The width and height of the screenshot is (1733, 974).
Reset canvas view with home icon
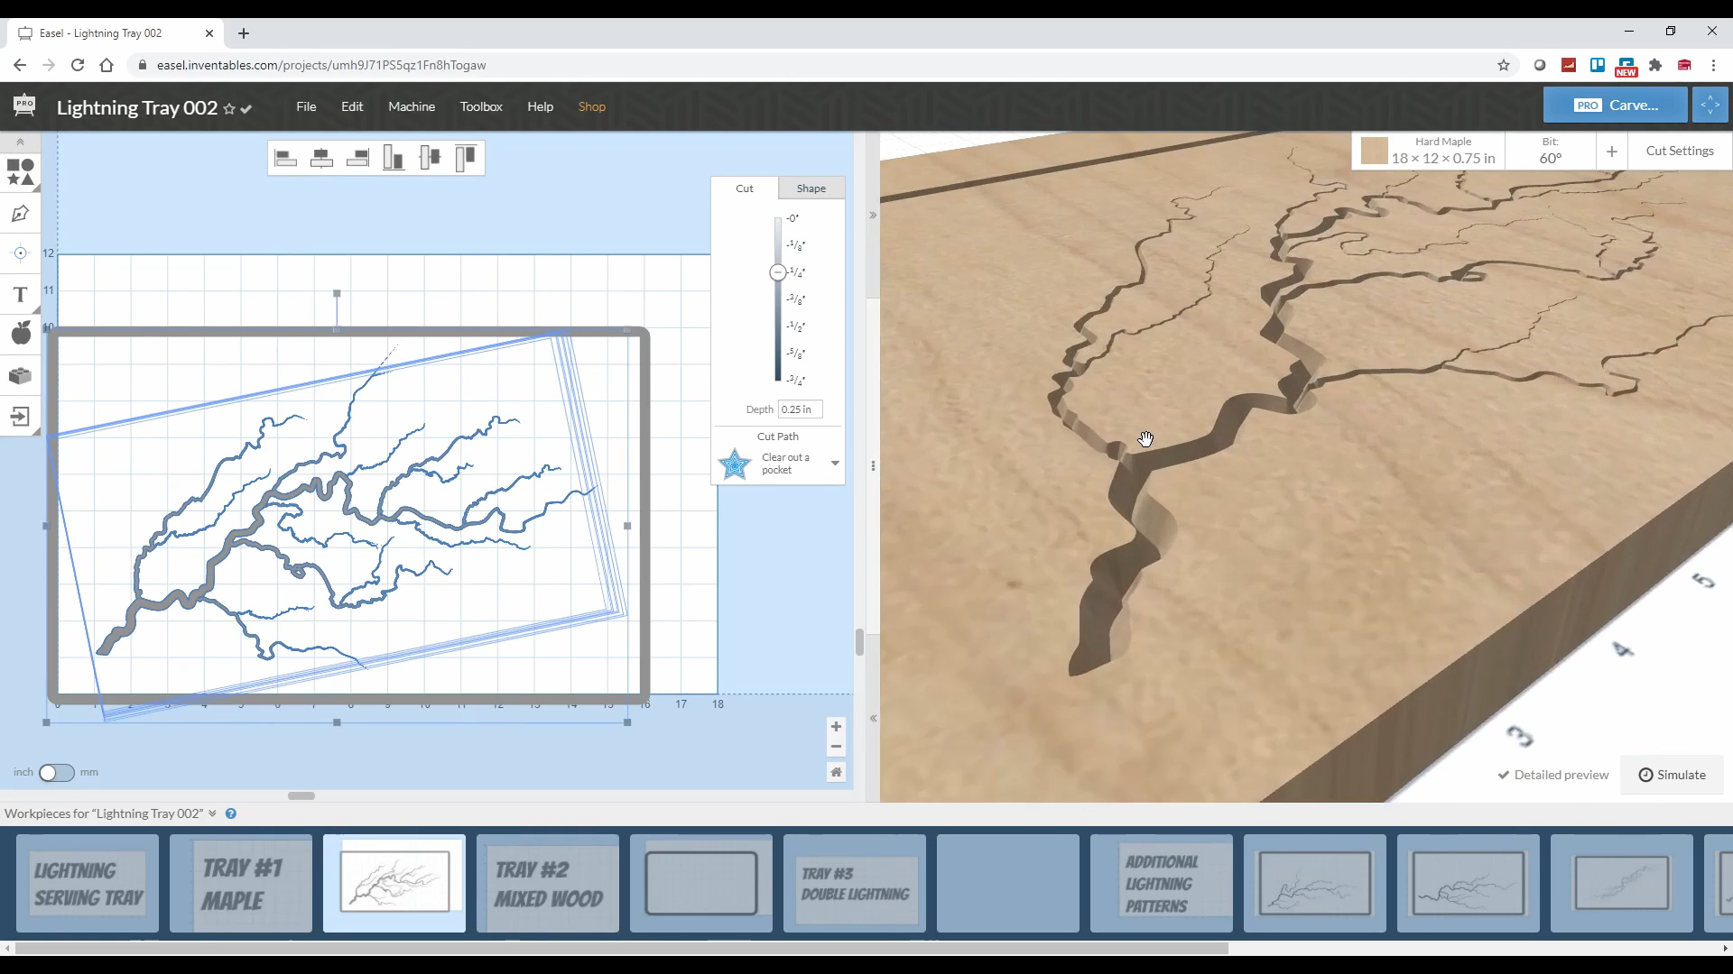click(x=836, y=772)
